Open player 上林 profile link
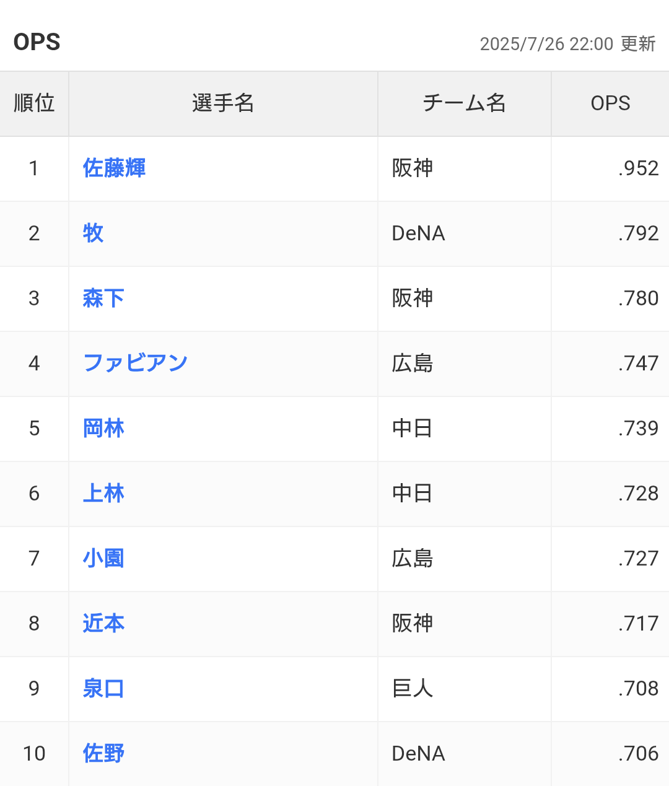This screenshot has width=669, height=786. coord(103,494)
